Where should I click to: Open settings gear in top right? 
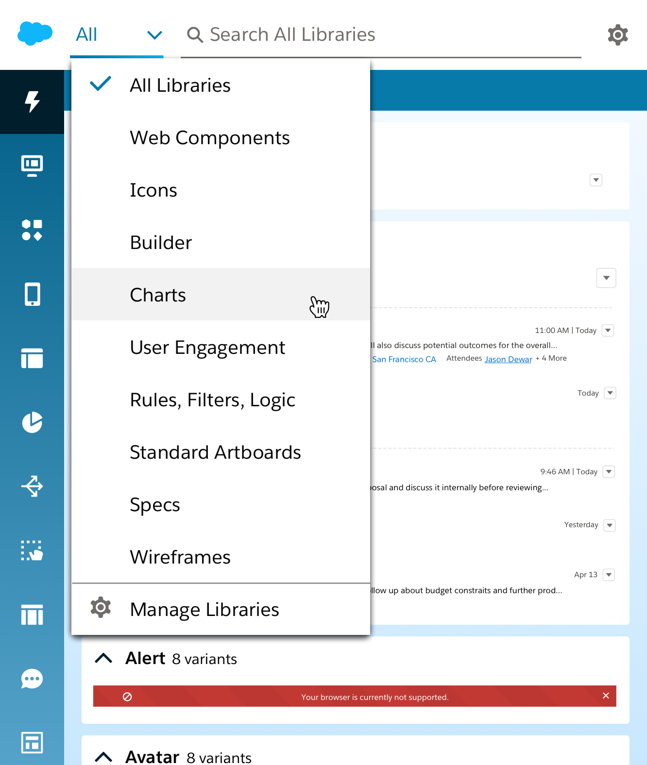[x=618, y=35]
